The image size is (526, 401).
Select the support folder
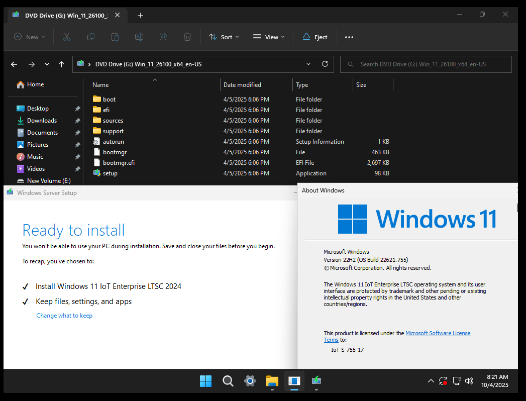point(108,131)
